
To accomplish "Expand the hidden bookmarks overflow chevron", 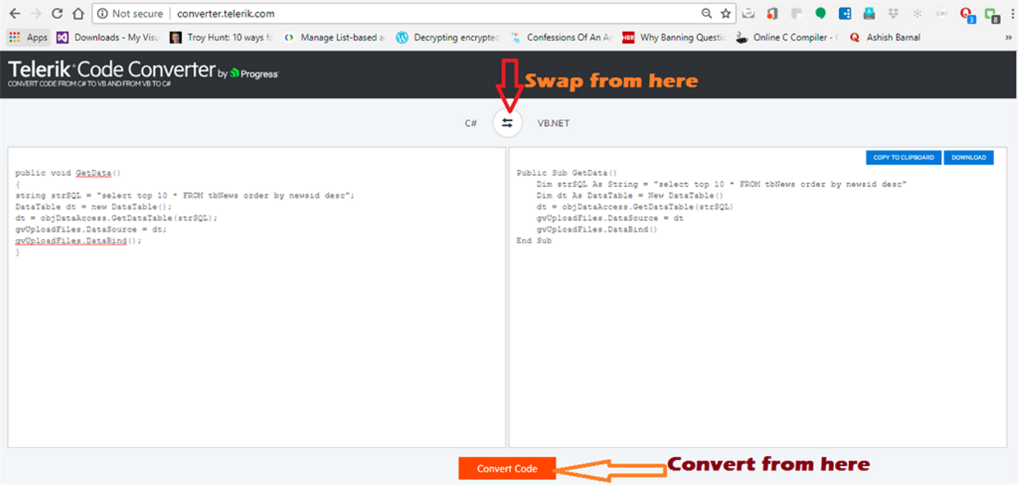I will [1008, 37].
